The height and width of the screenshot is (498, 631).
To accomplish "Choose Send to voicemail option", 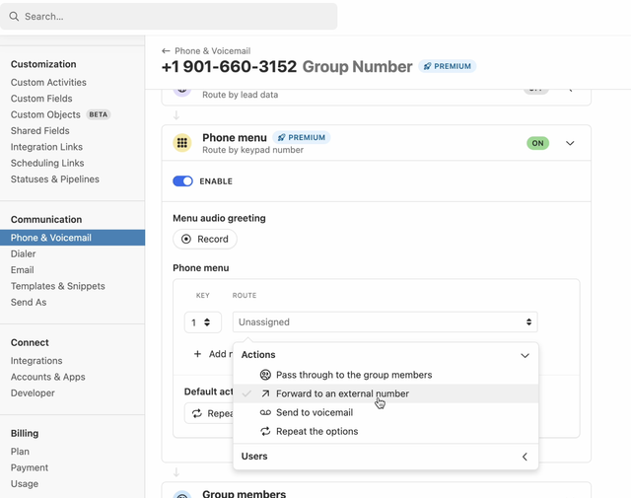I will tap(386, 412).
